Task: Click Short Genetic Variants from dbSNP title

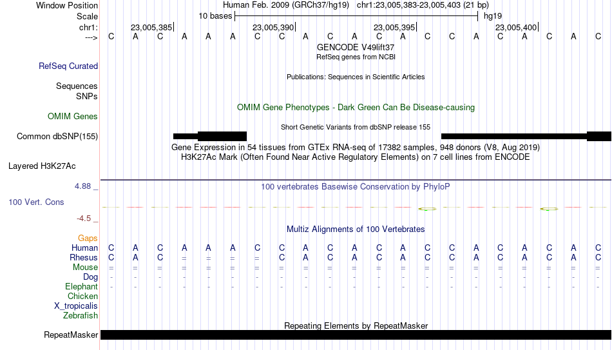Action: coord(356,128)
